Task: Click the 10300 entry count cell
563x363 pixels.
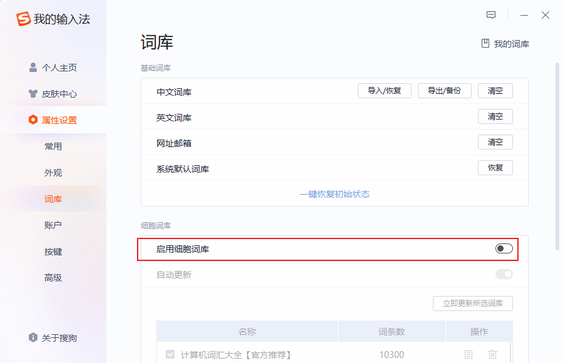Action: 392,355
